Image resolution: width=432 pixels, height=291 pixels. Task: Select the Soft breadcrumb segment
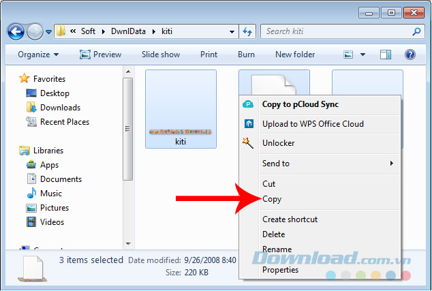(x=88, y=31)
